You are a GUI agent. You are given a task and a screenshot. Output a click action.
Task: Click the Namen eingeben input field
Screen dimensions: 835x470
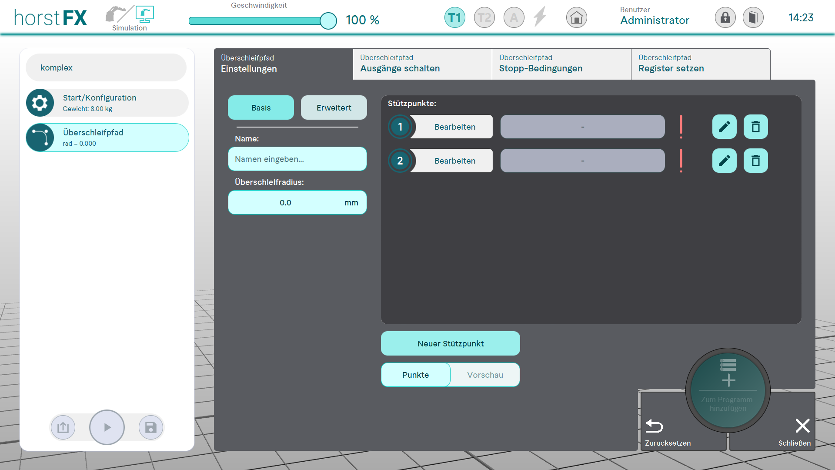point(297,159)
